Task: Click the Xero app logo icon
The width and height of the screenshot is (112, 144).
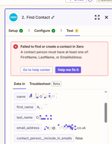Action: (x=13, y=17)
